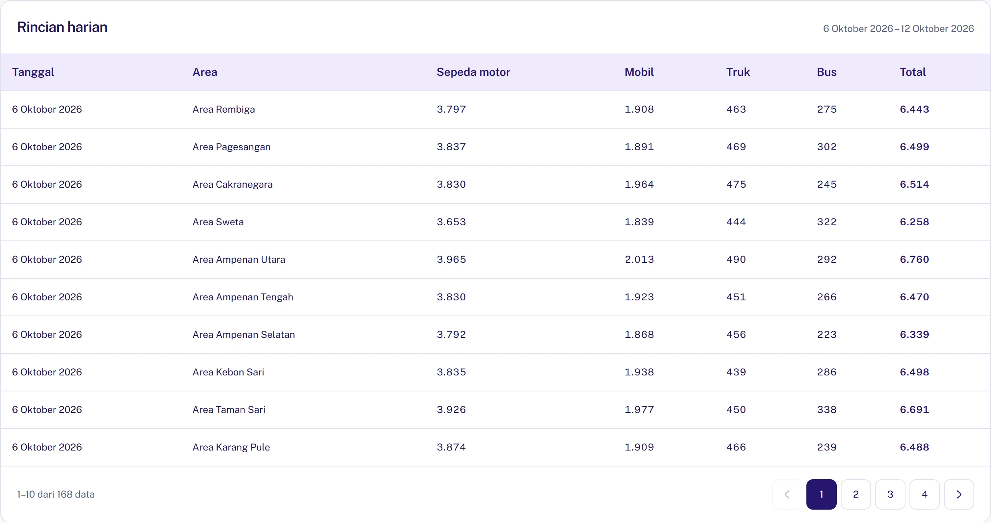Click total value 6.443
991x524 pixels.
(914, 109)
